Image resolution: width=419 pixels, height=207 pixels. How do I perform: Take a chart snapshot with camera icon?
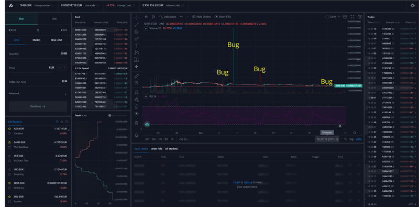[x=360, y=17]
